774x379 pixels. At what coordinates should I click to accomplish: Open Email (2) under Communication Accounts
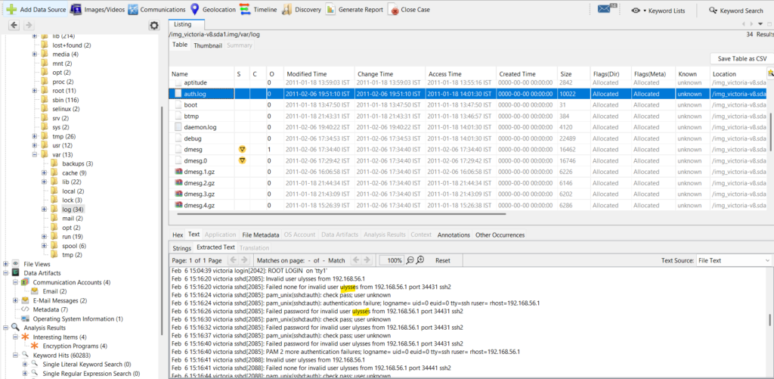54,291
